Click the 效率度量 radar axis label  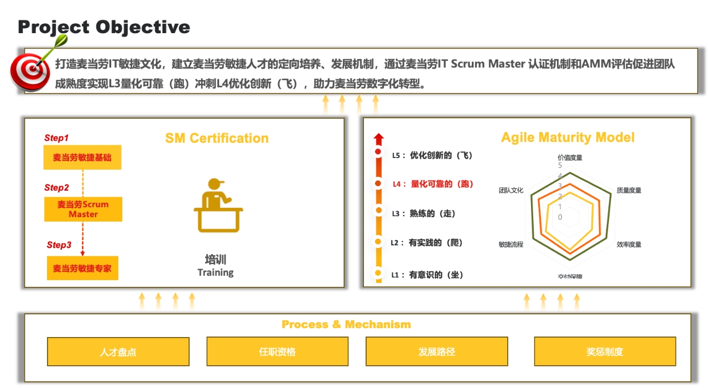(x=629, y=244)
